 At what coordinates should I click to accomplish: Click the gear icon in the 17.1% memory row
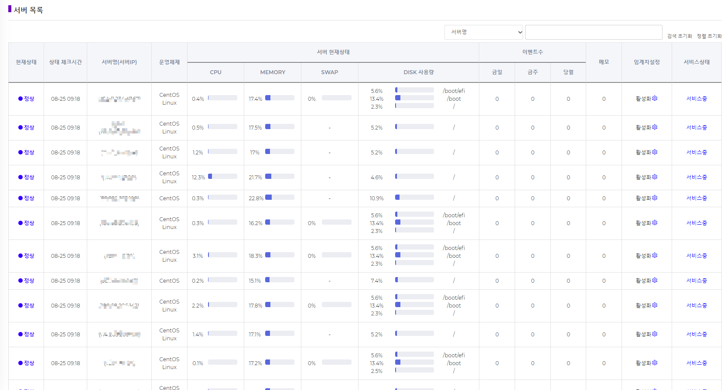coord(655,334)
